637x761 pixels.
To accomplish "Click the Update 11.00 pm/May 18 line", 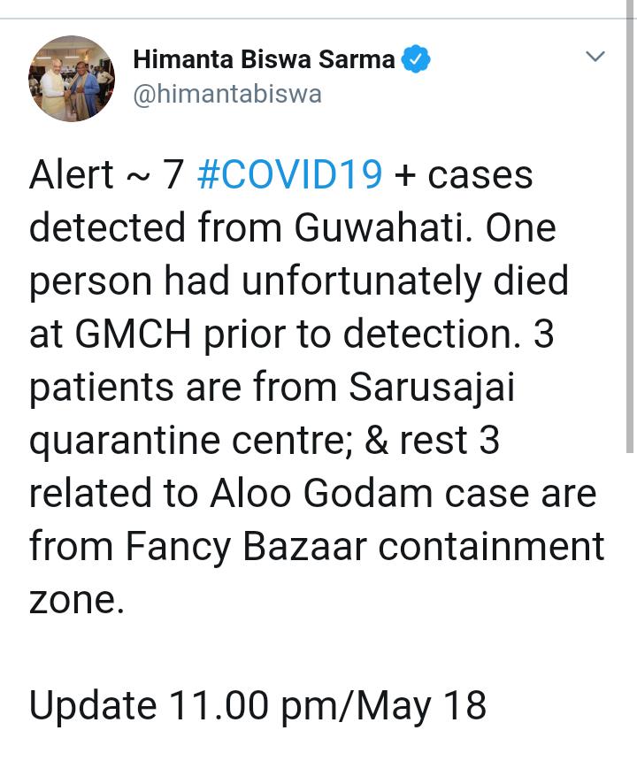I will click(257, 706).
